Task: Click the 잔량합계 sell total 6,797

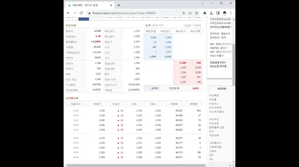Action: [x=154, y=88]
